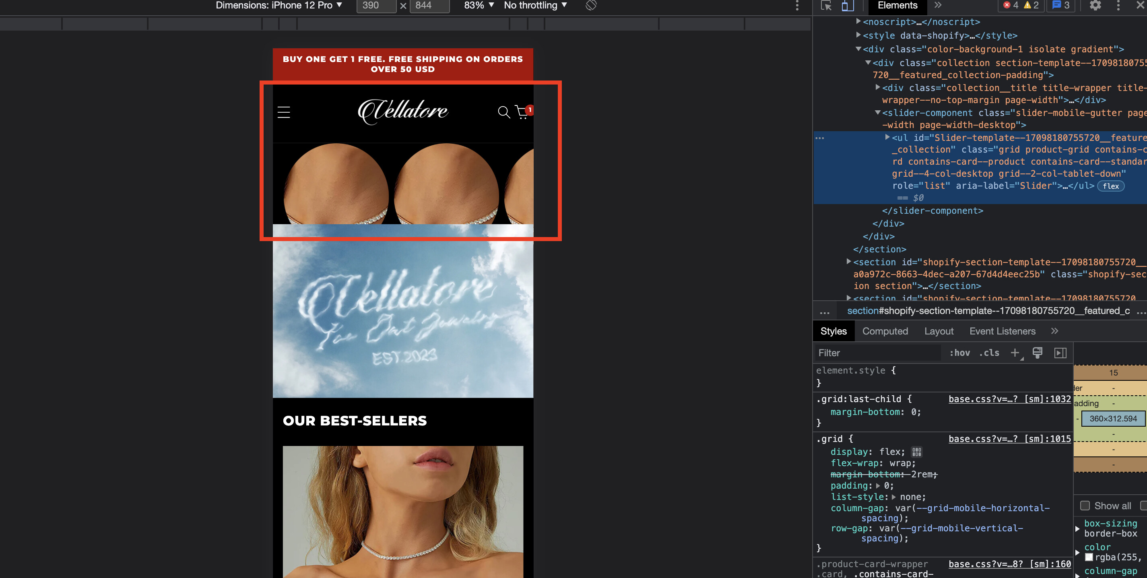The height and width of the screenshot is (578, 1147).
Task: Select the 360×312.594 content box in box model
Action: point(1113,419)
